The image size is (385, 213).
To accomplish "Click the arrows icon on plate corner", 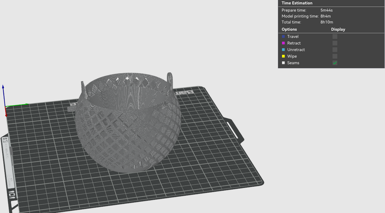I will 12,194.
